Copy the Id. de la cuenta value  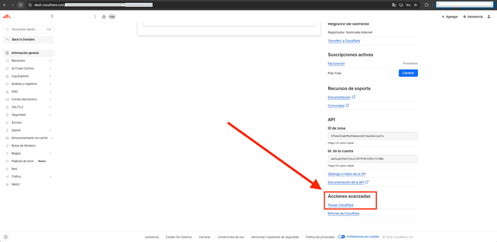(x=372, y=159)
